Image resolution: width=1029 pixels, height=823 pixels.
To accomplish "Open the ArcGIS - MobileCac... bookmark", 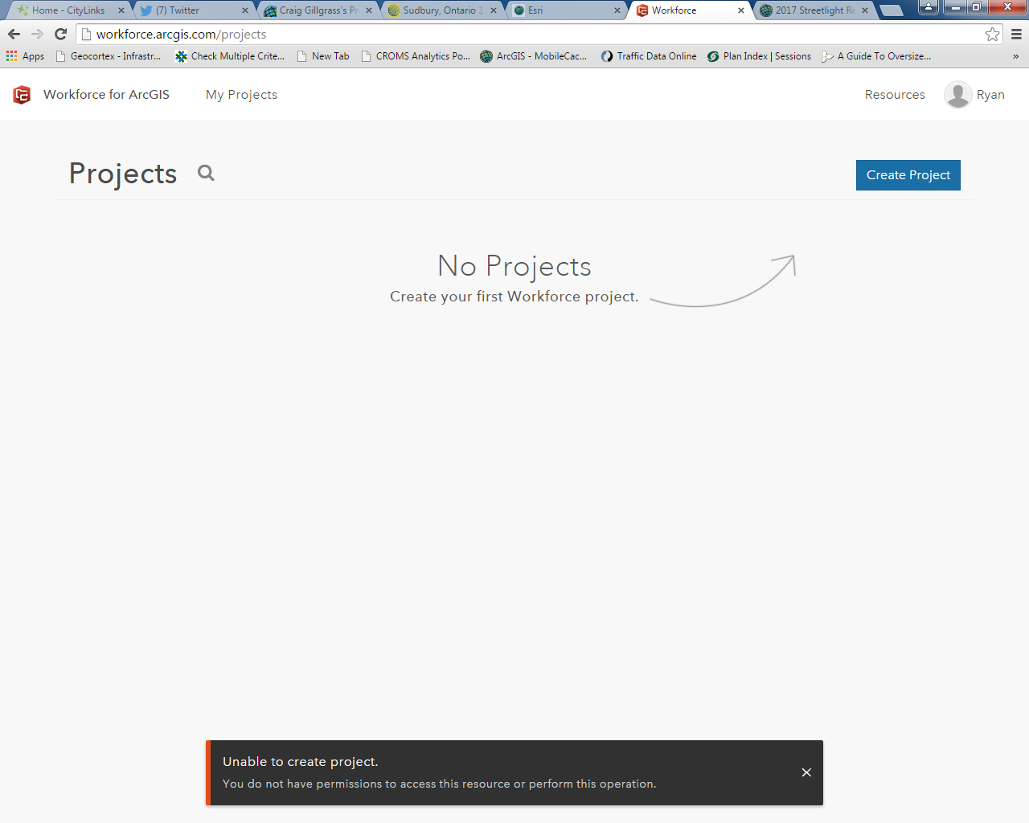I will (x=534, y=56).
